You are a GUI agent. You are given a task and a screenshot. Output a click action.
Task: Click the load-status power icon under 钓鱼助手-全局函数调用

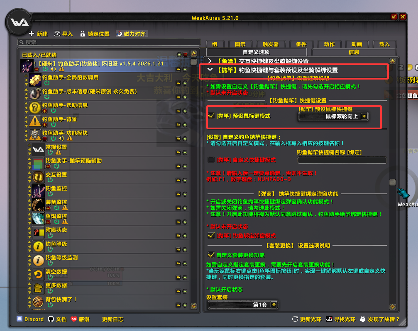click(47, 83)
